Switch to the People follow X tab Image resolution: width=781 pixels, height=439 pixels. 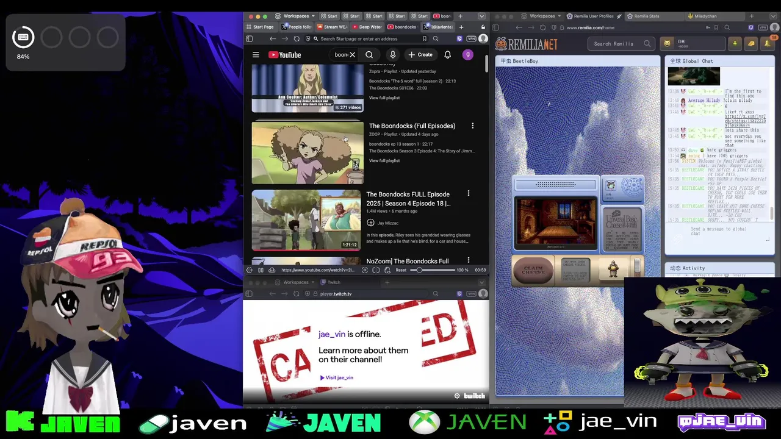[297, 27]
